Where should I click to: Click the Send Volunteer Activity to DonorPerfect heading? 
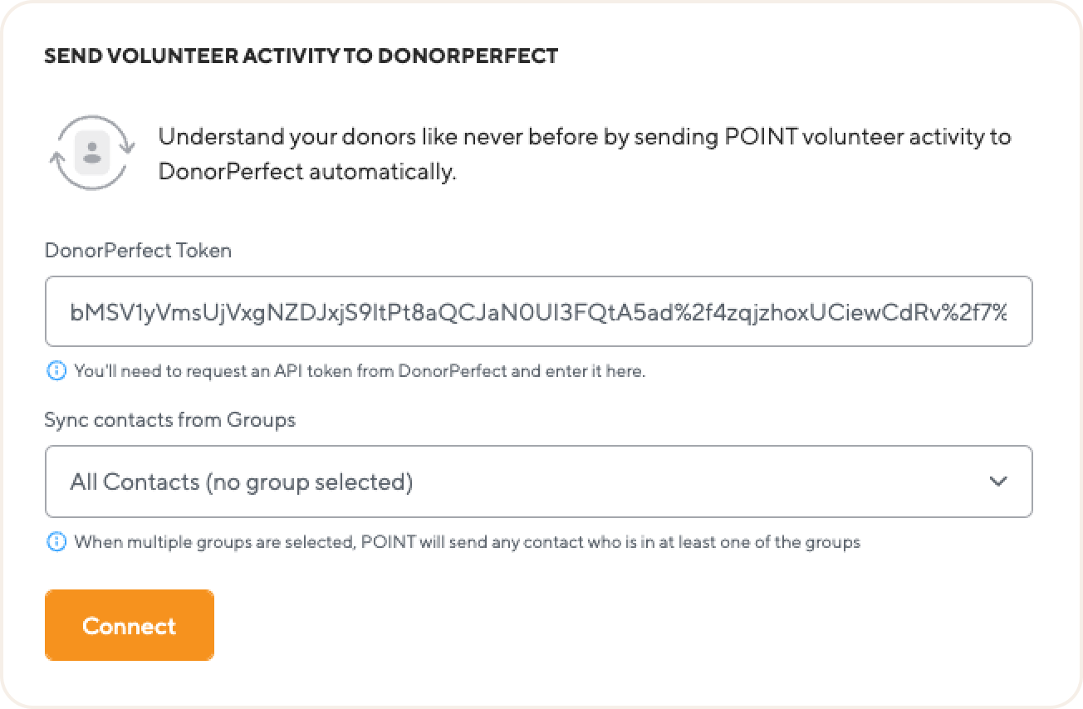click(301, 56)
